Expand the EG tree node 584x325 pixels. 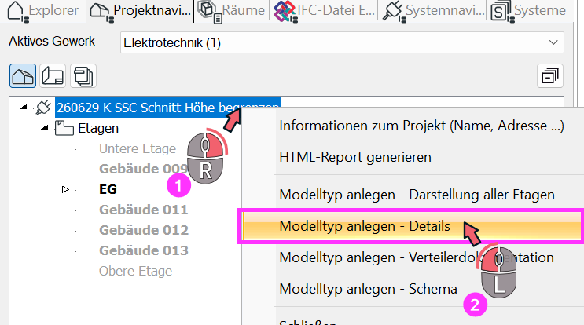[x=65, y=190]
